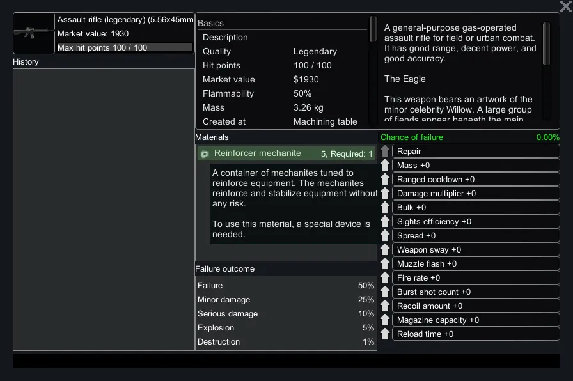This screenshot has width=573, height=381.
Task: Click the Reinforcer mechanite material icon
Action: coord(205,154)
